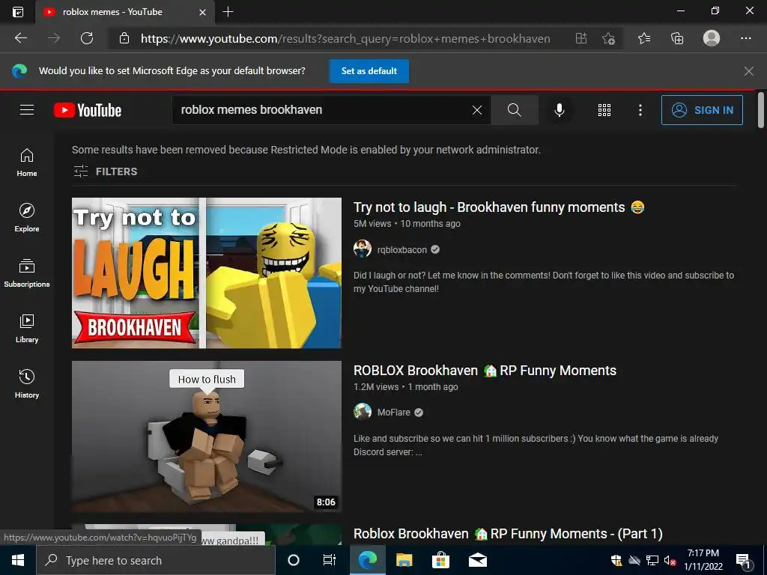767x575 pixels.
Task: Open Try not to laugh Brookhaven video title
Action: point(498,207)
